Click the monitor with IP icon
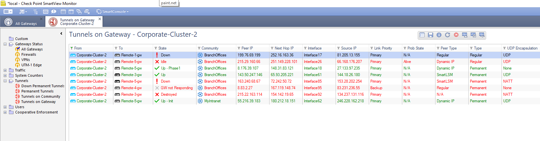540x141 pixels. tap(473, 35)
